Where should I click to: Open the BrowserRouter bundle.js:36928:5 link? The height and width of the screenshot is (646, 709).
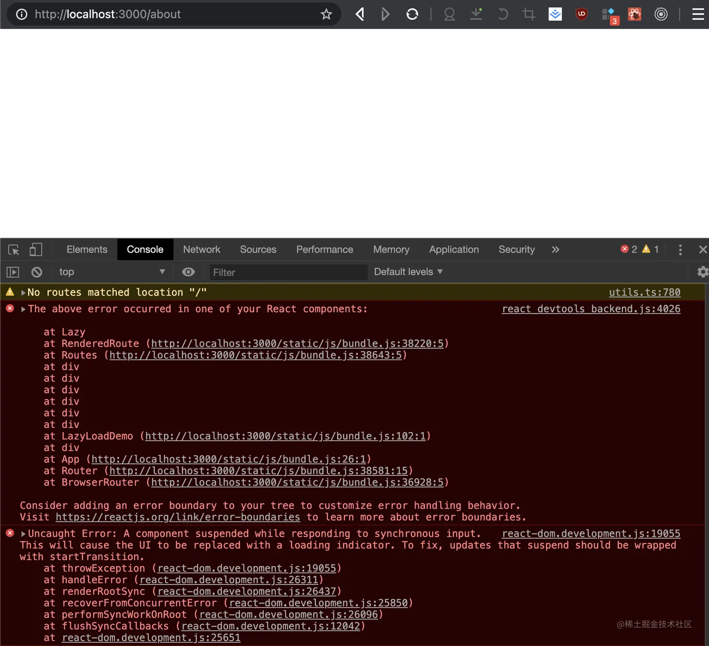pyautogui.click(x=297, y=482)
